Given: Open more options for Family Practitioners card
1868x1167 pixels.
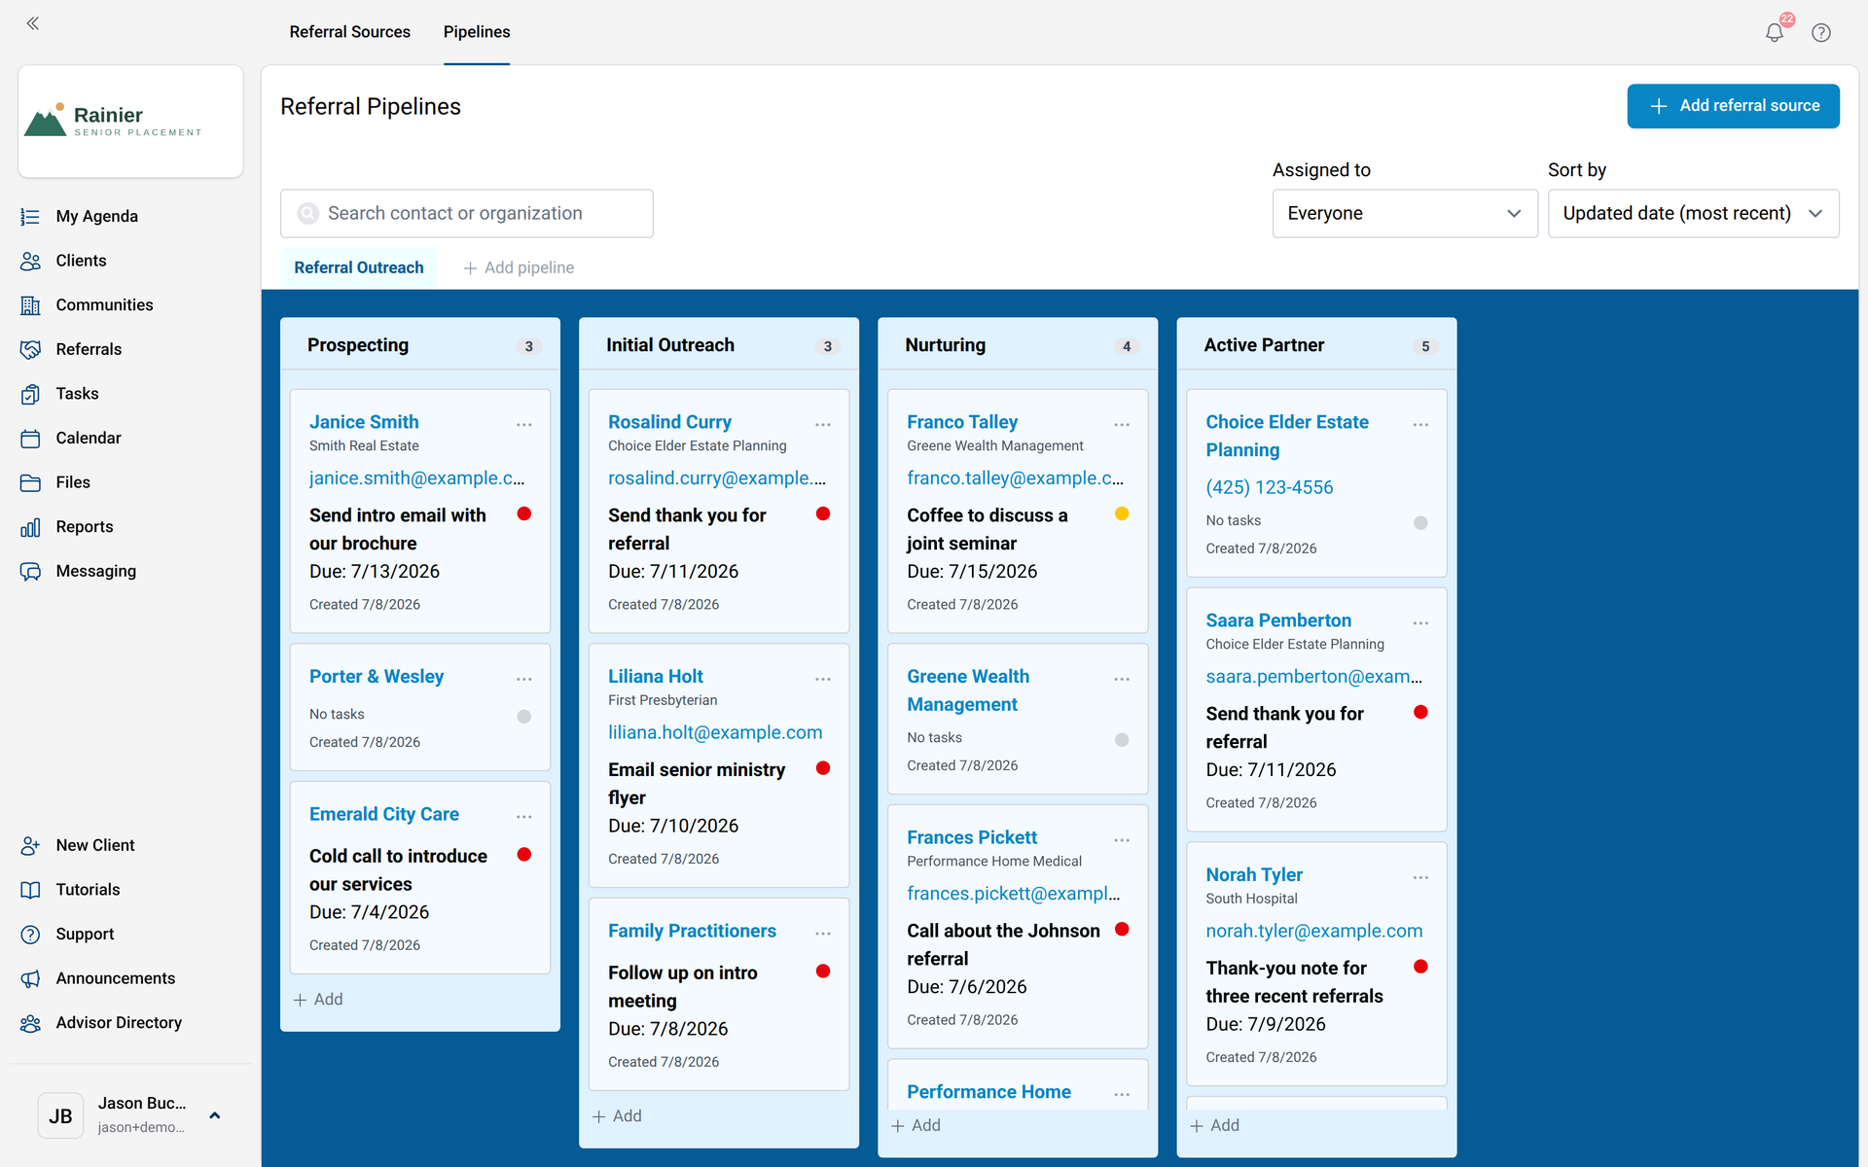Looking at the screenshot, I should 823,934.
